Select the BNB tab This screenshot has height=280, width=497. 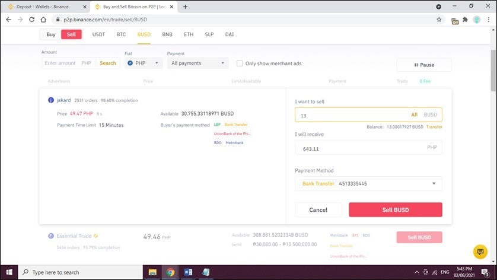click(167, 34)
